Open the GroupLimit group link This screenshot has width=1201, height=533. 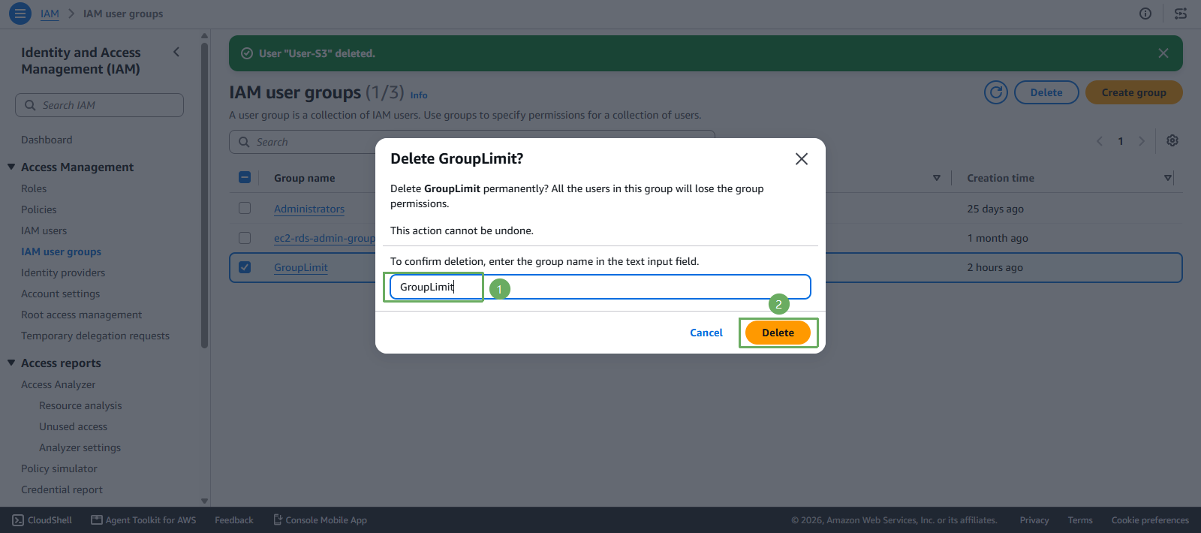(x=301, y=267)
